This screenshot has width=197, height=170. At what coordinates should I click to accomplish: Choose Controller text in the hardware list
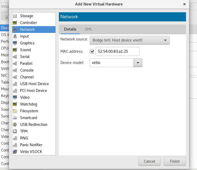click(x=29, y=23)
